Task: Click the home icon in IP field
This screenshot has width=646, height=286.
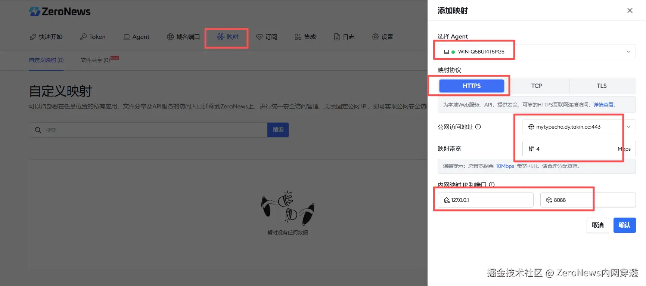Action: click(447, 200)
